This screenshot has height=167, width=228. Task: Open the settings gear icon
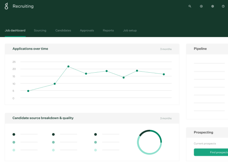point(212,6)
